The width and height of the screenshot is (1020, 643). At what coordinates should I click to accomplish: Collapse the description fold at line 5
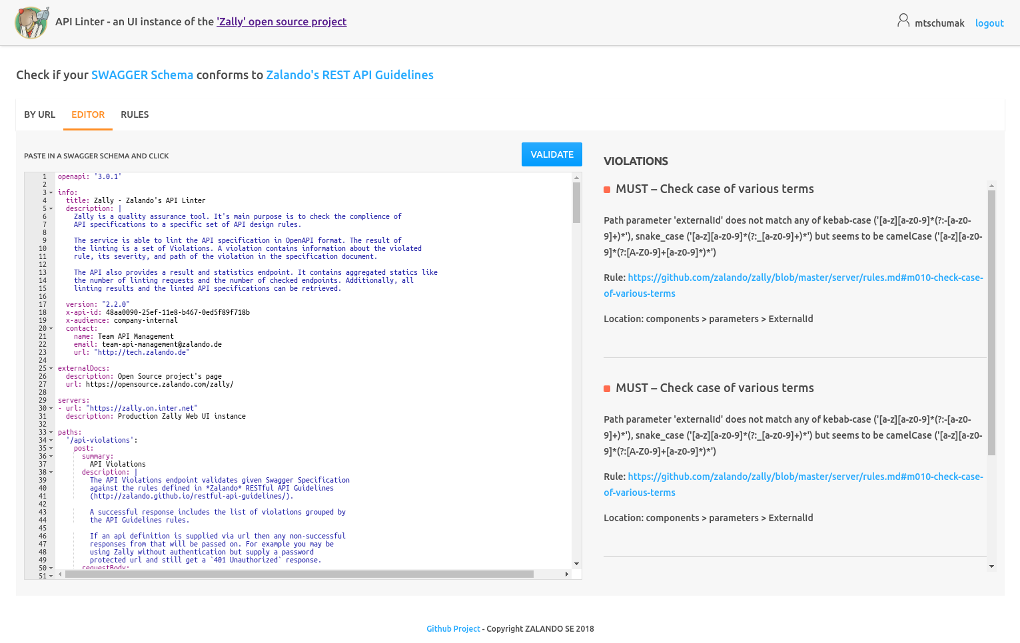pos(51,209)
